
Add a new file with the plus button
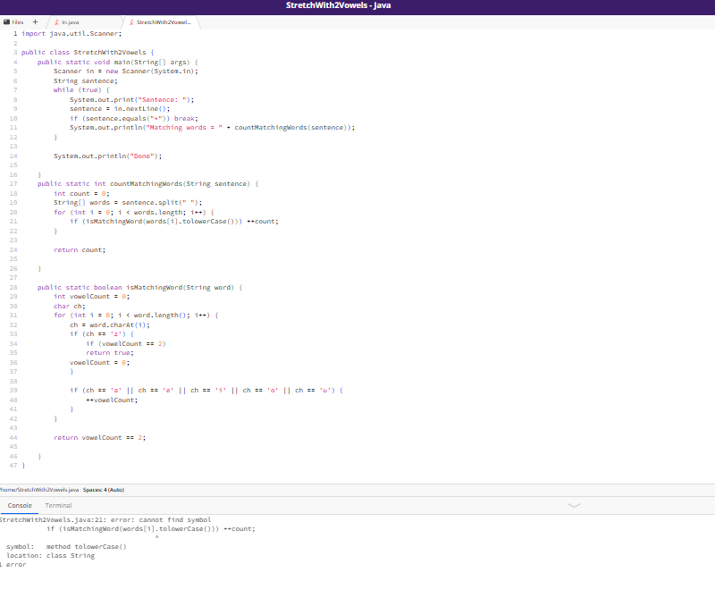click(x=35, y=21)
